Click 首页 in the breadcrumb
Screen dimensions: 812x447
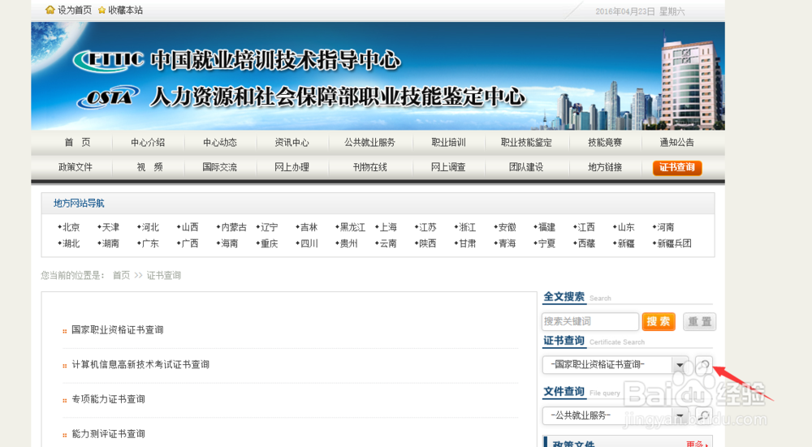121,275
